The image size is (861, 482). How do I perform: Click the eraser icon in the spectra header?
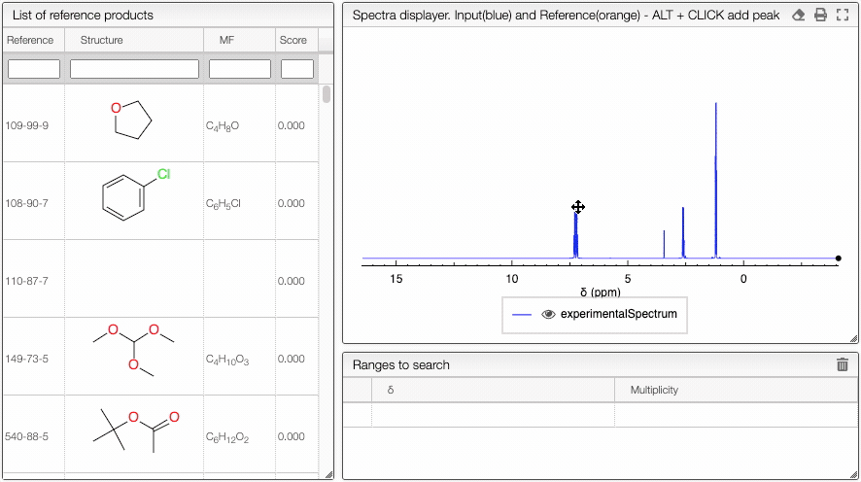pos(799,15)
